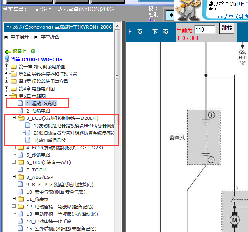Viewport: 248px width, 232px height.
Task: Click 1)发动机继电器踏板模块HFM item
Action: (74, 126)
